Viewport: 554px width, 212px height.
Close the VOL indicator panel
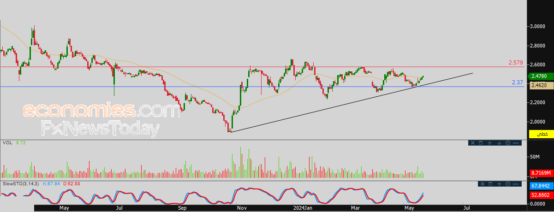coord(473,143)
